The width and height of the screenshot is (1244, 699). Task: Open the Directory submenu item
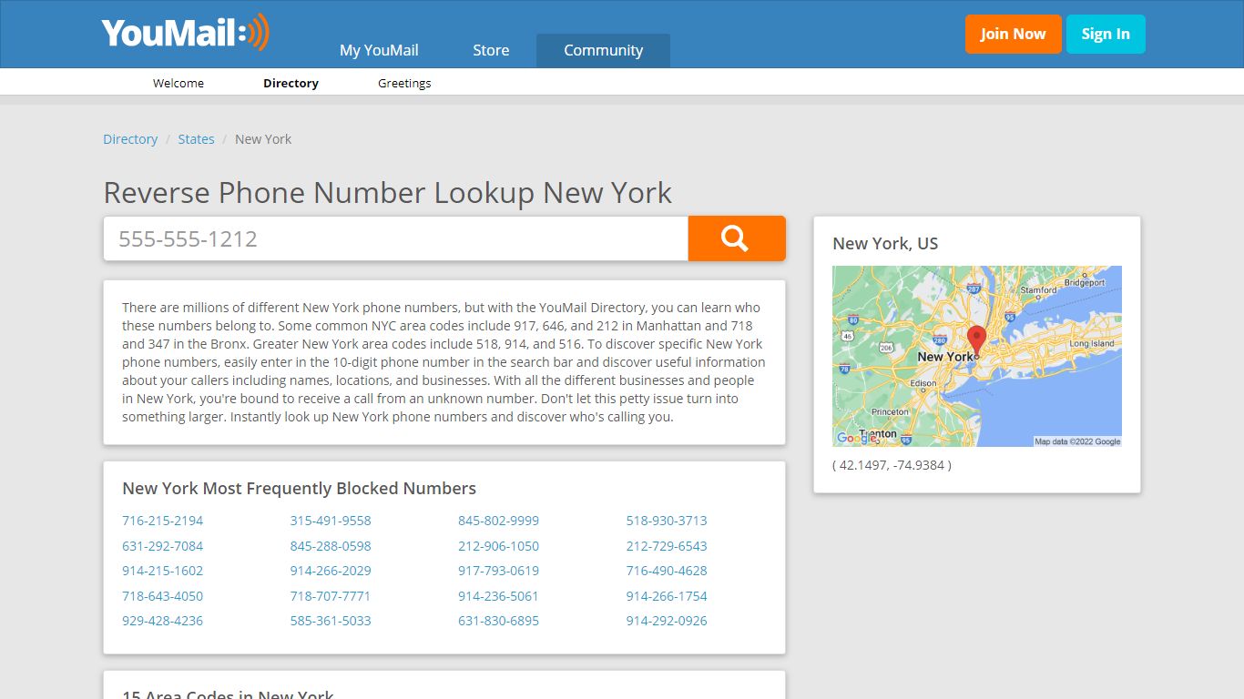click(x=291, y=83)
